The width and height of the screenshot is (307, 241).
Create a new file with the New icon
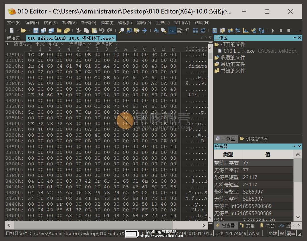point(11,30)
